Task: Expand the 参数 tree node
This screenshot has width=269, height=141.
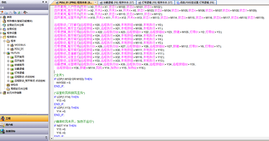Action: (x=1, y=17)
